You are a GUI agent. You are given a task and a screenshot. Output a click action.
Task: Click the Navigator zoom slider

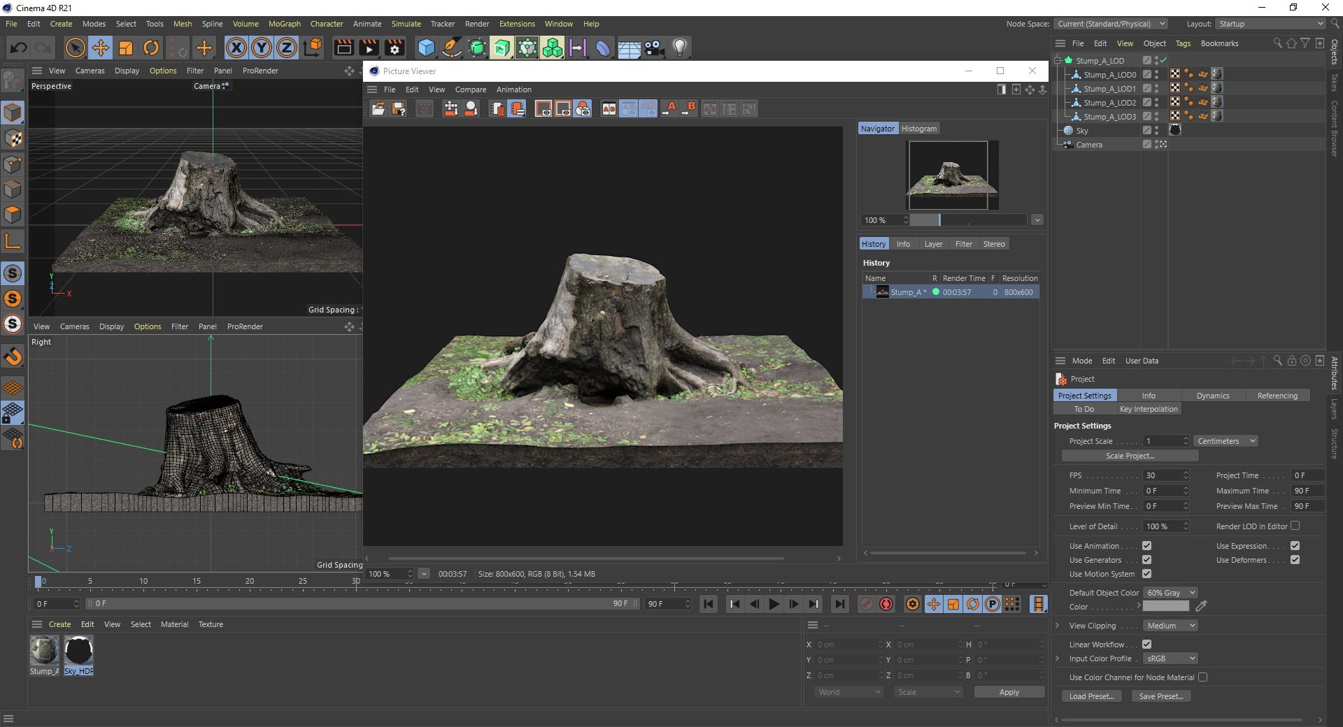tap(968, 220)
